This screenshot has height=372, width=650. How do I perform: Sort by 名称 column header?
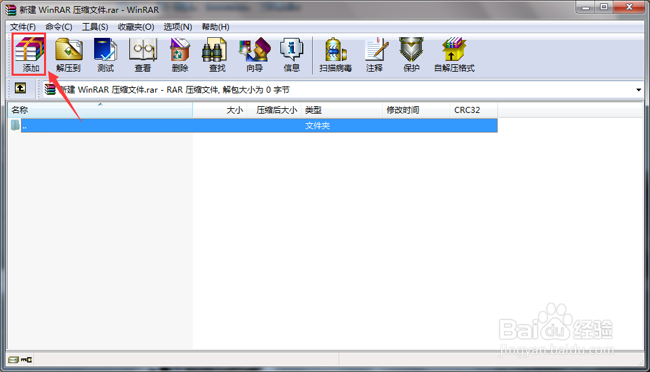pos(100,110)
